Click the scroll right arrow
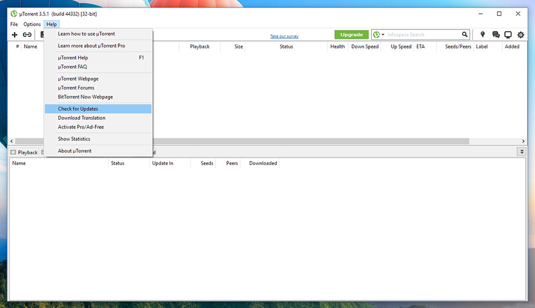Screen dimensions: 535x308 pyautogui.click(x=523, y=141)
